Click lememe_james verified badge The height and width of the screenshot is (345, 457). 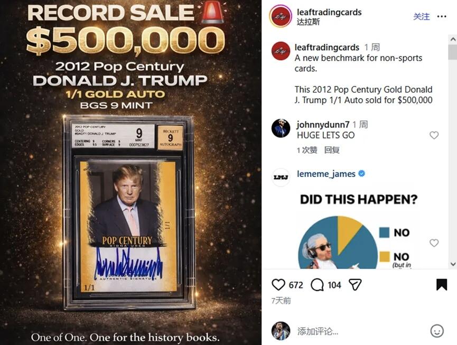click(362, 174)
